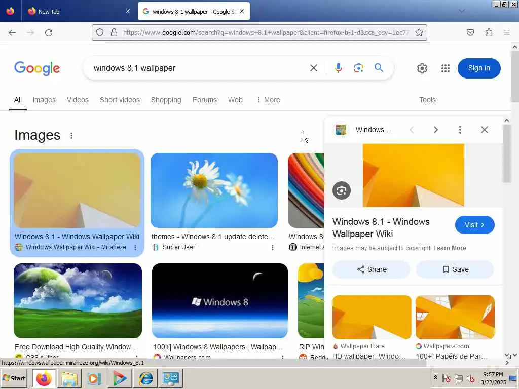Open Windows Explorer folder in taskbar
This screenshot has width=519, height=389.
tap(69, 378)
